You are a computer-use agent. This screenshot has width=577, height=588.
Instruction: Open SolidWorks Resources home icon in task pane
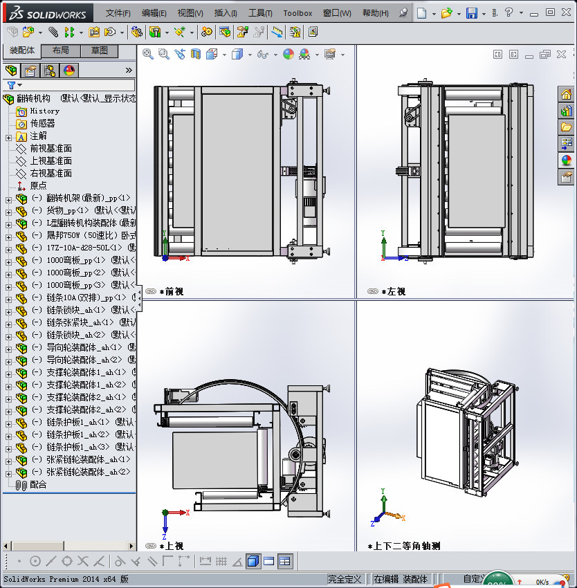[x=566, y=94]
